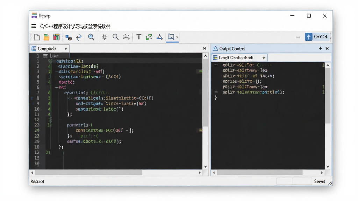
Task: Click line number 24 in the gutter
Action: pyautogui.click(x=37, y=131)
